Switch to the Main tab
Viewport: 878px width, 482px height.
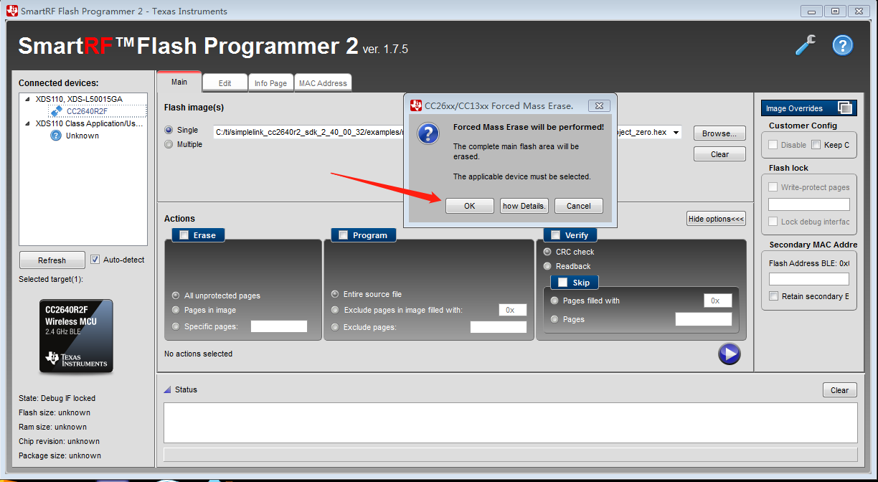pyautogui.click(x=179, y=82)
